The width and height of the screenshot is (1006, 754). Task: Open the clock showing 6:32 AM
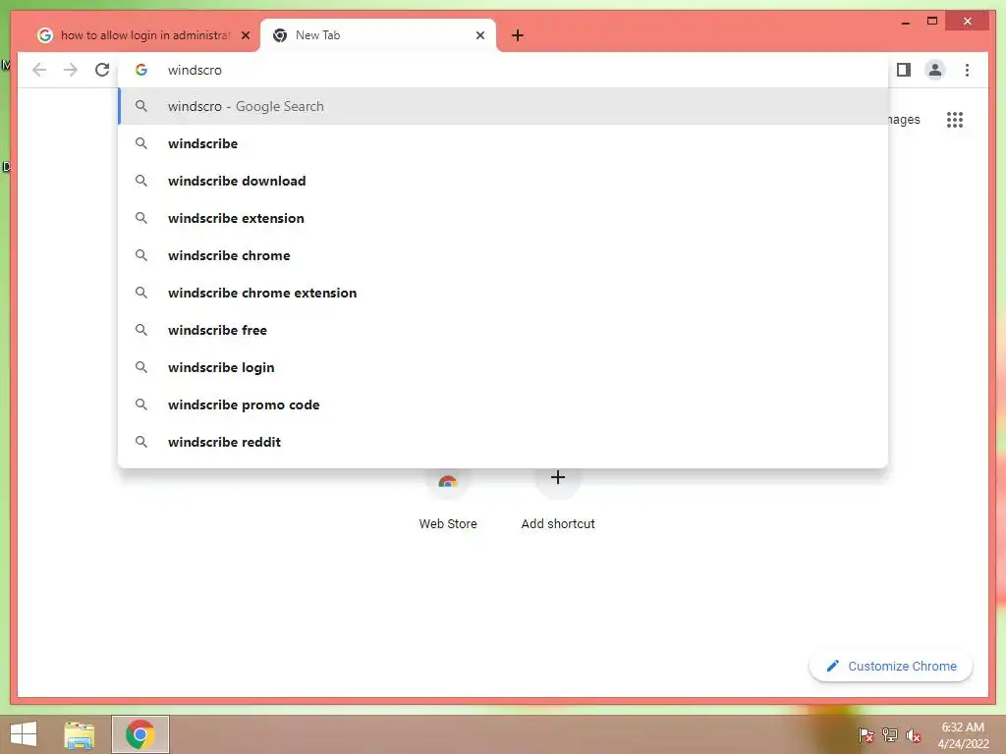tap(963, 735)
